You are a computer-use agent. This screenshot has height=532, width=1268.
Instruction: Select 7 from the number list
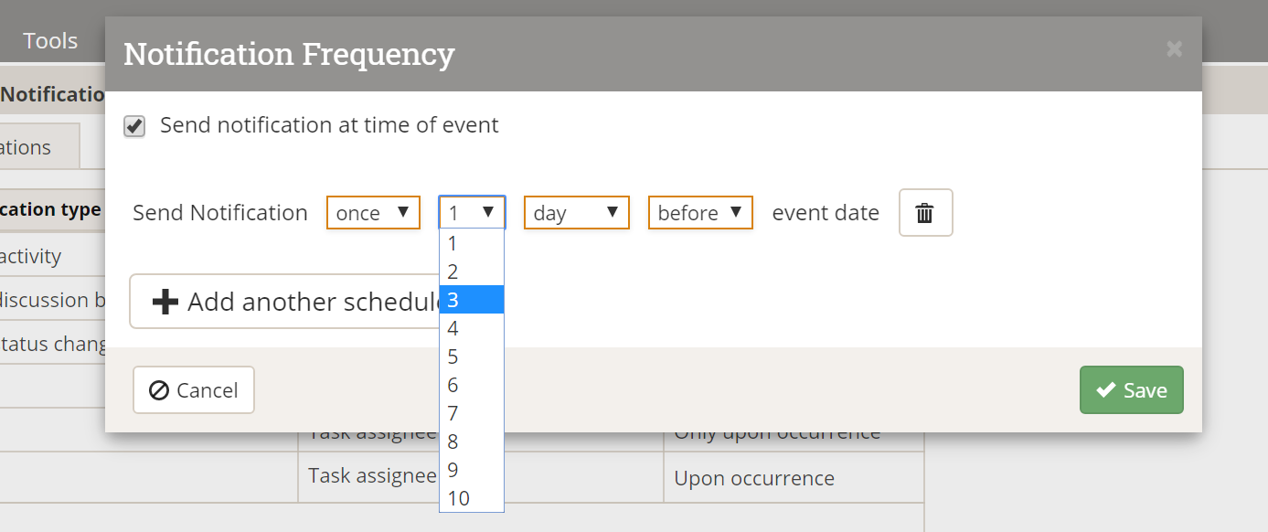click(471, 413)
